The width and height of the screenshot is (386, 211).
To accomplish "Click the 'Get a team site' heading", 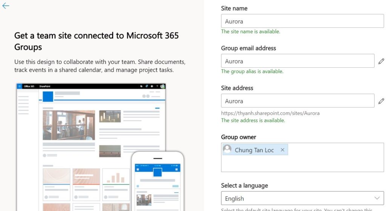I will [96, 41].
